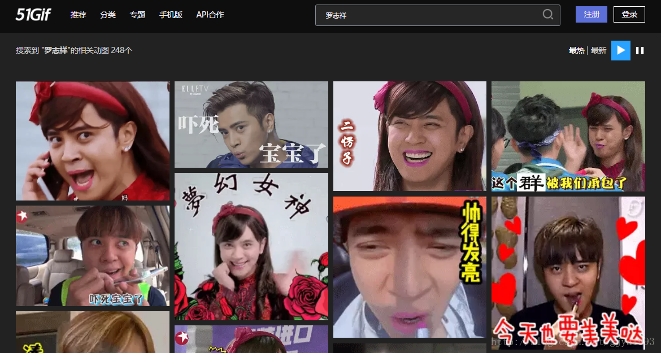Focus the search box containing 罗志祥
Viewport: 661px width, 353px height.
pyautogui.click(x=438, y=15)
